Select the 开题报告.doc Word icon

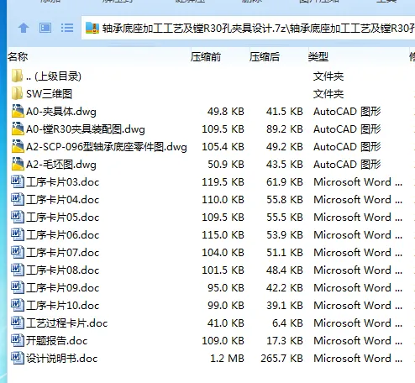pyautogui.click(x=18, y=340)
